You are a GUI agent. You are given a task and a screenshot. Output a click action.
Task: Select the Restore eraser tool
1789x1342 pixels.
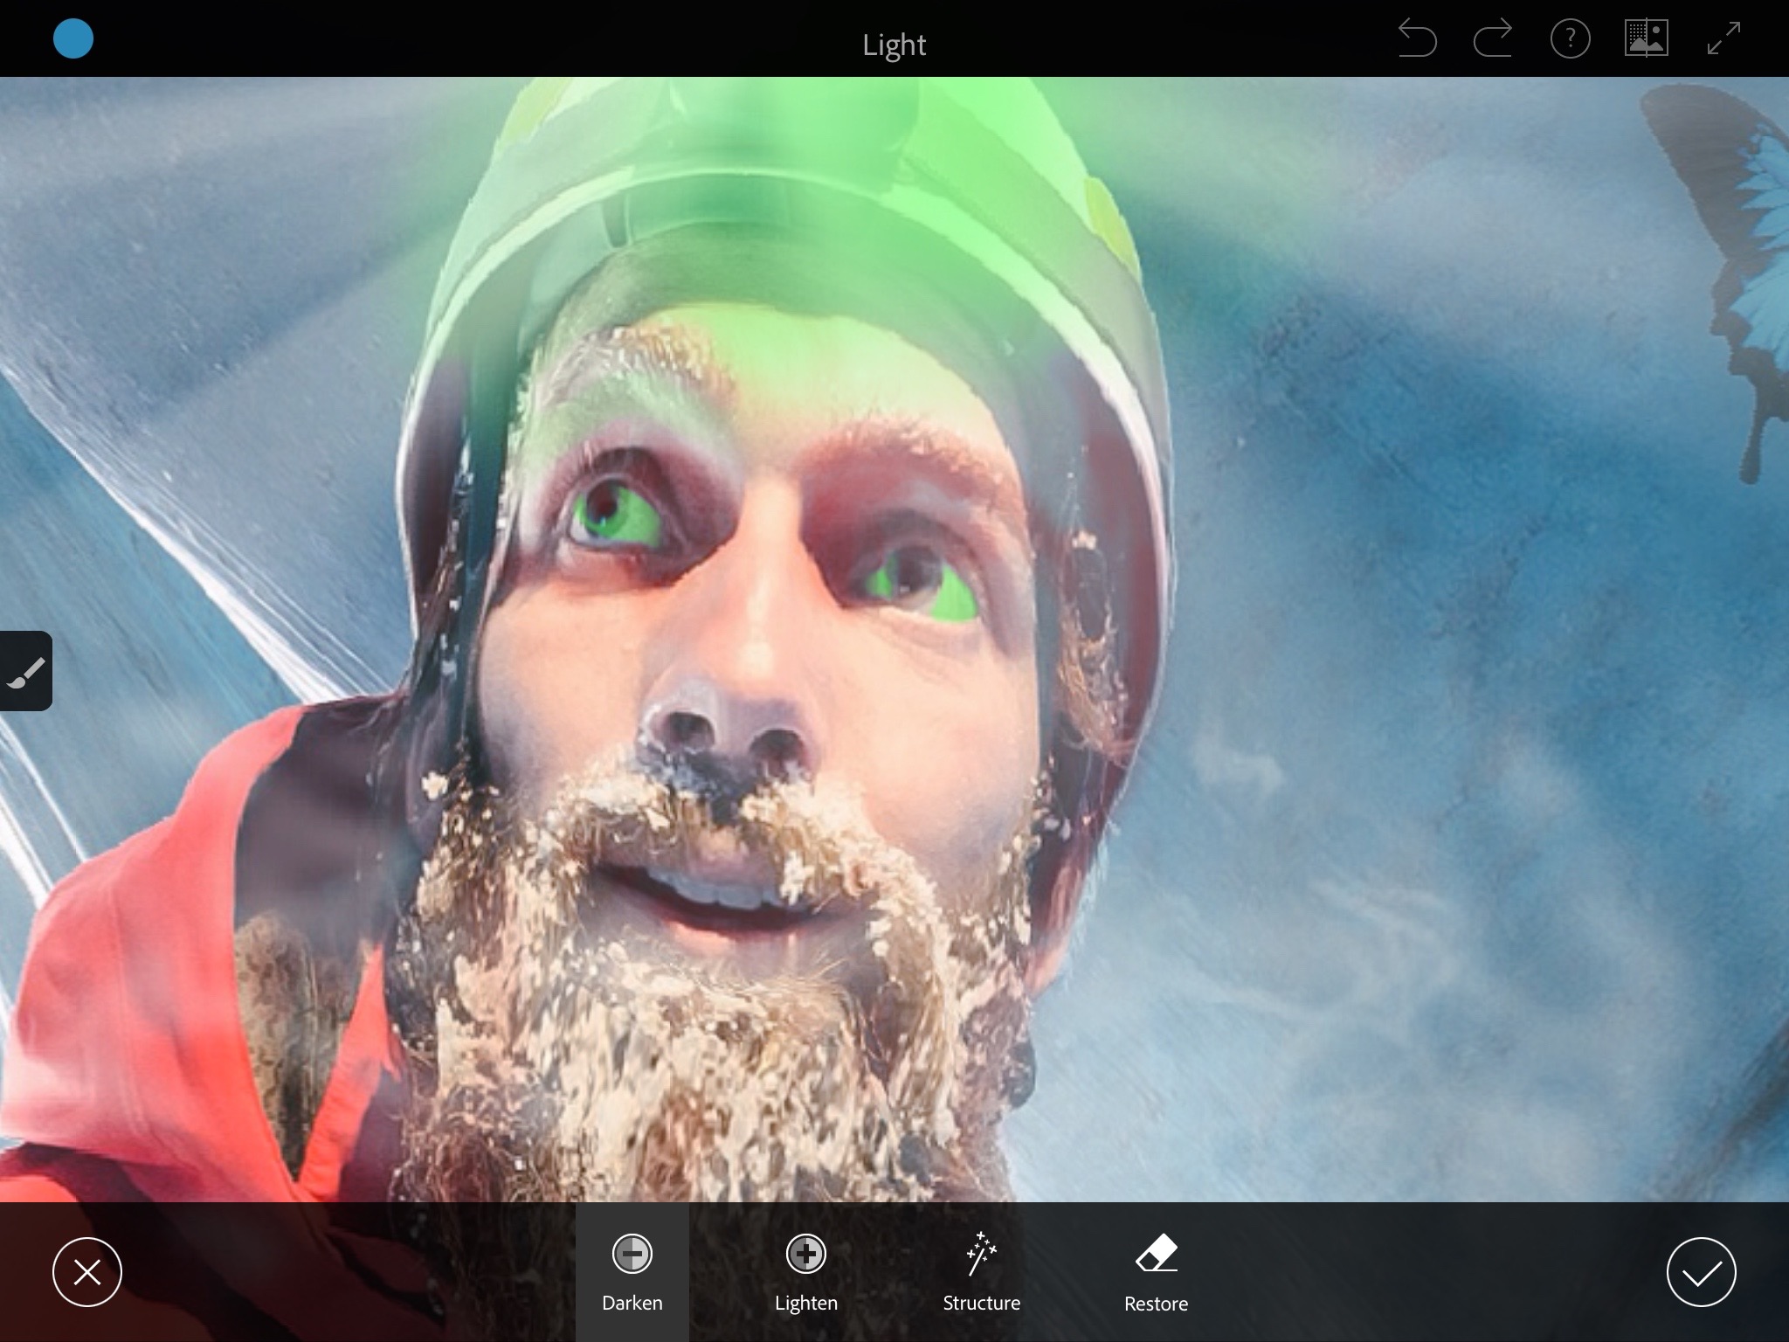click(x=1156, y=1272)
